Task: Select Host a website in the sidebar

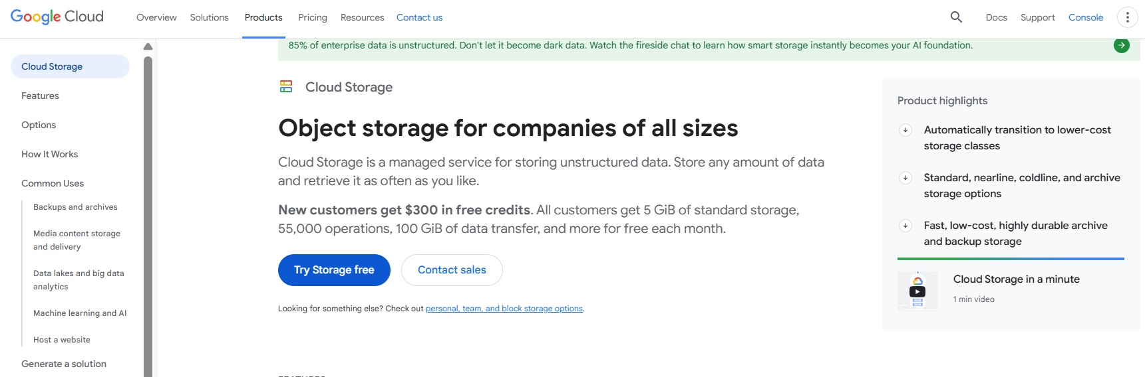Action: coord(62,340)
